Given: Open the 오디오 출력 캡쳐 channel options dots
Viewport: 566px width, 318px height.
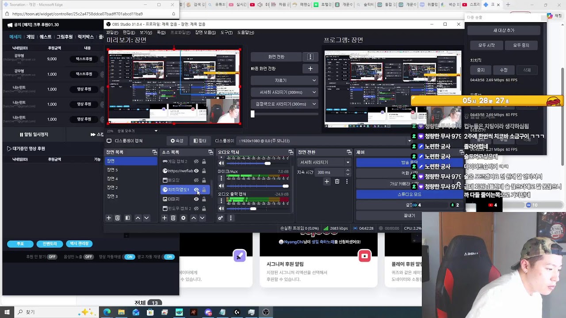Looking at the screenshot, I should pos(222,201).
